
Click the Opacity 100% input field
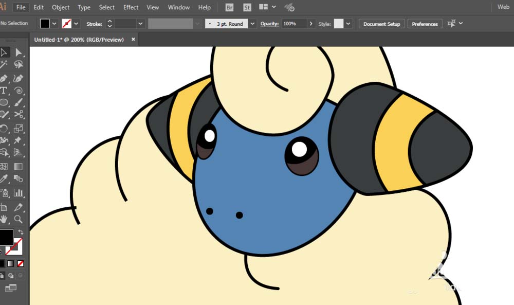(294, 24)
